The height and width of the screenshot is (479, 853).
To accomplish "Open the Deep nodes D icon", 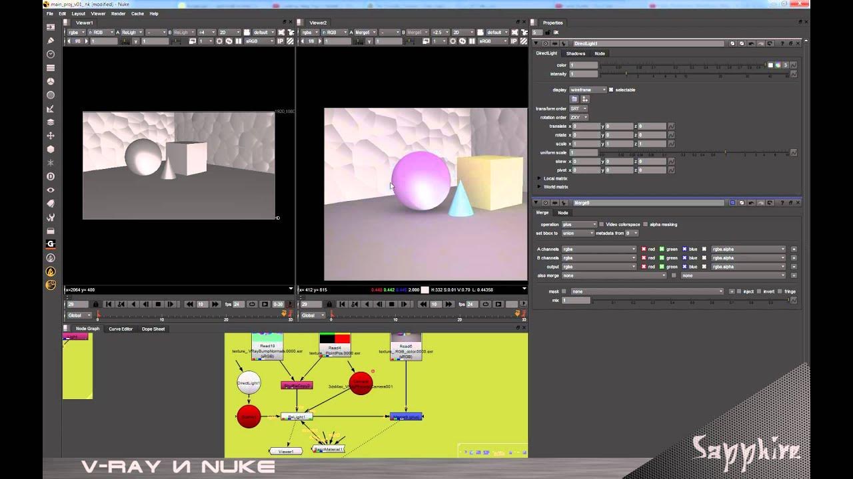I will [51, 176].
